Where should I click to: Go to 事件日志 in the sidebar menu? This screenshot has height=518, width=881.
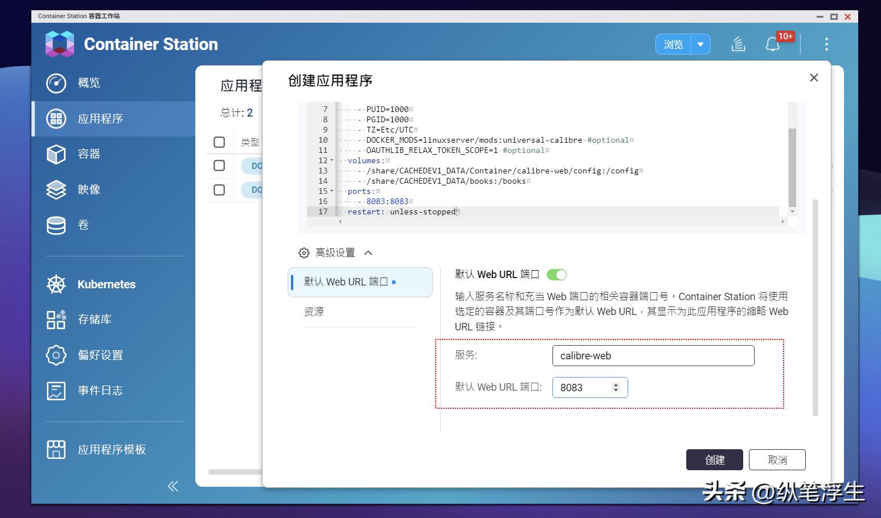tap(100, 391)
